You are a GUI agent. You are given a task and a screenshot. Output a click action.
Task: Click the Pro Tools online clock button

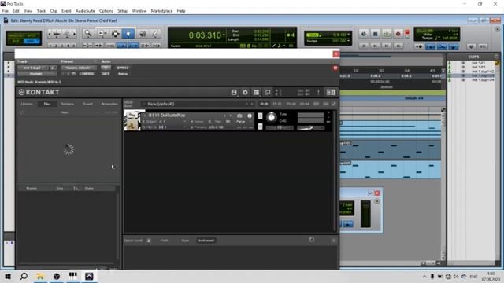pos(364,34)
